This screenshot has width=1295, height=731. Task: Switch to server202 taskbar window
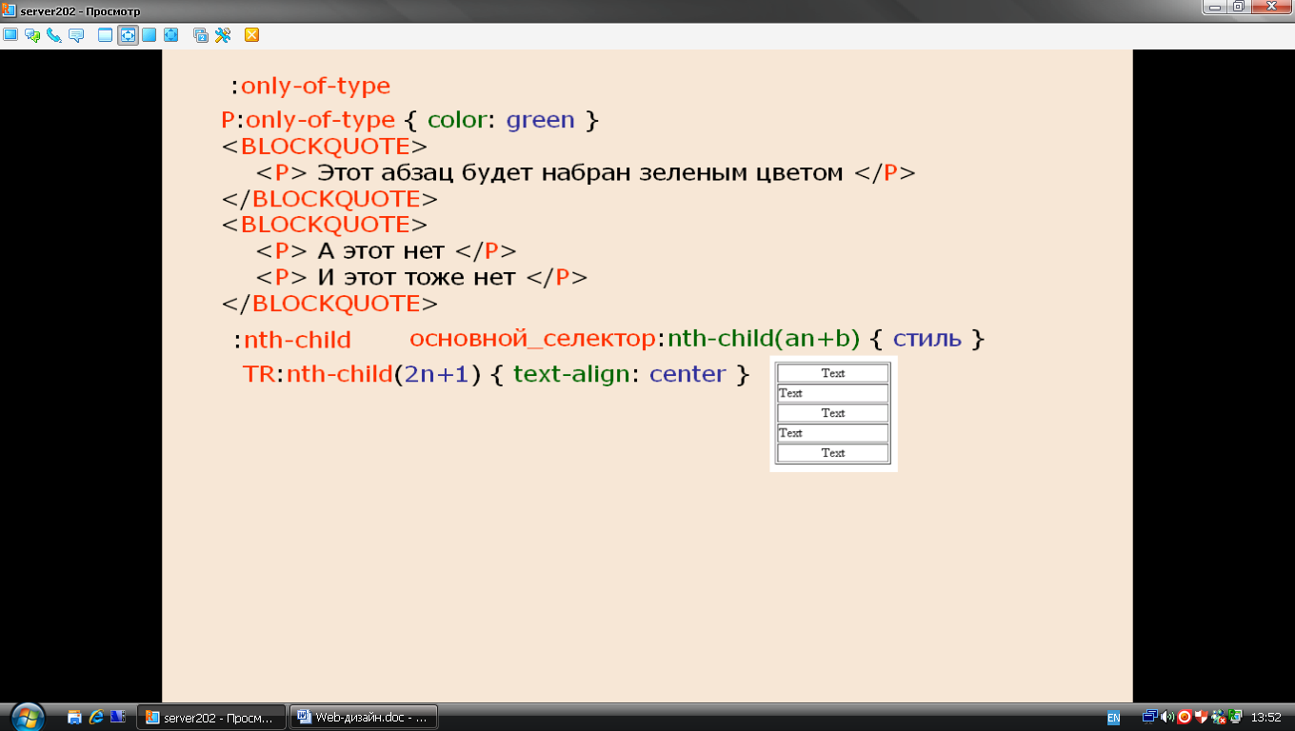click(211, 717)
